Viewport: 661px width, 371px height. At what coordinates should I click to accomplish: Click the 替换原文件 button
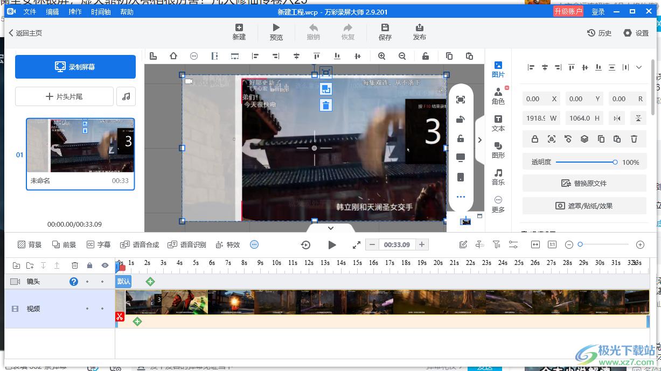[x=584, y=183]
